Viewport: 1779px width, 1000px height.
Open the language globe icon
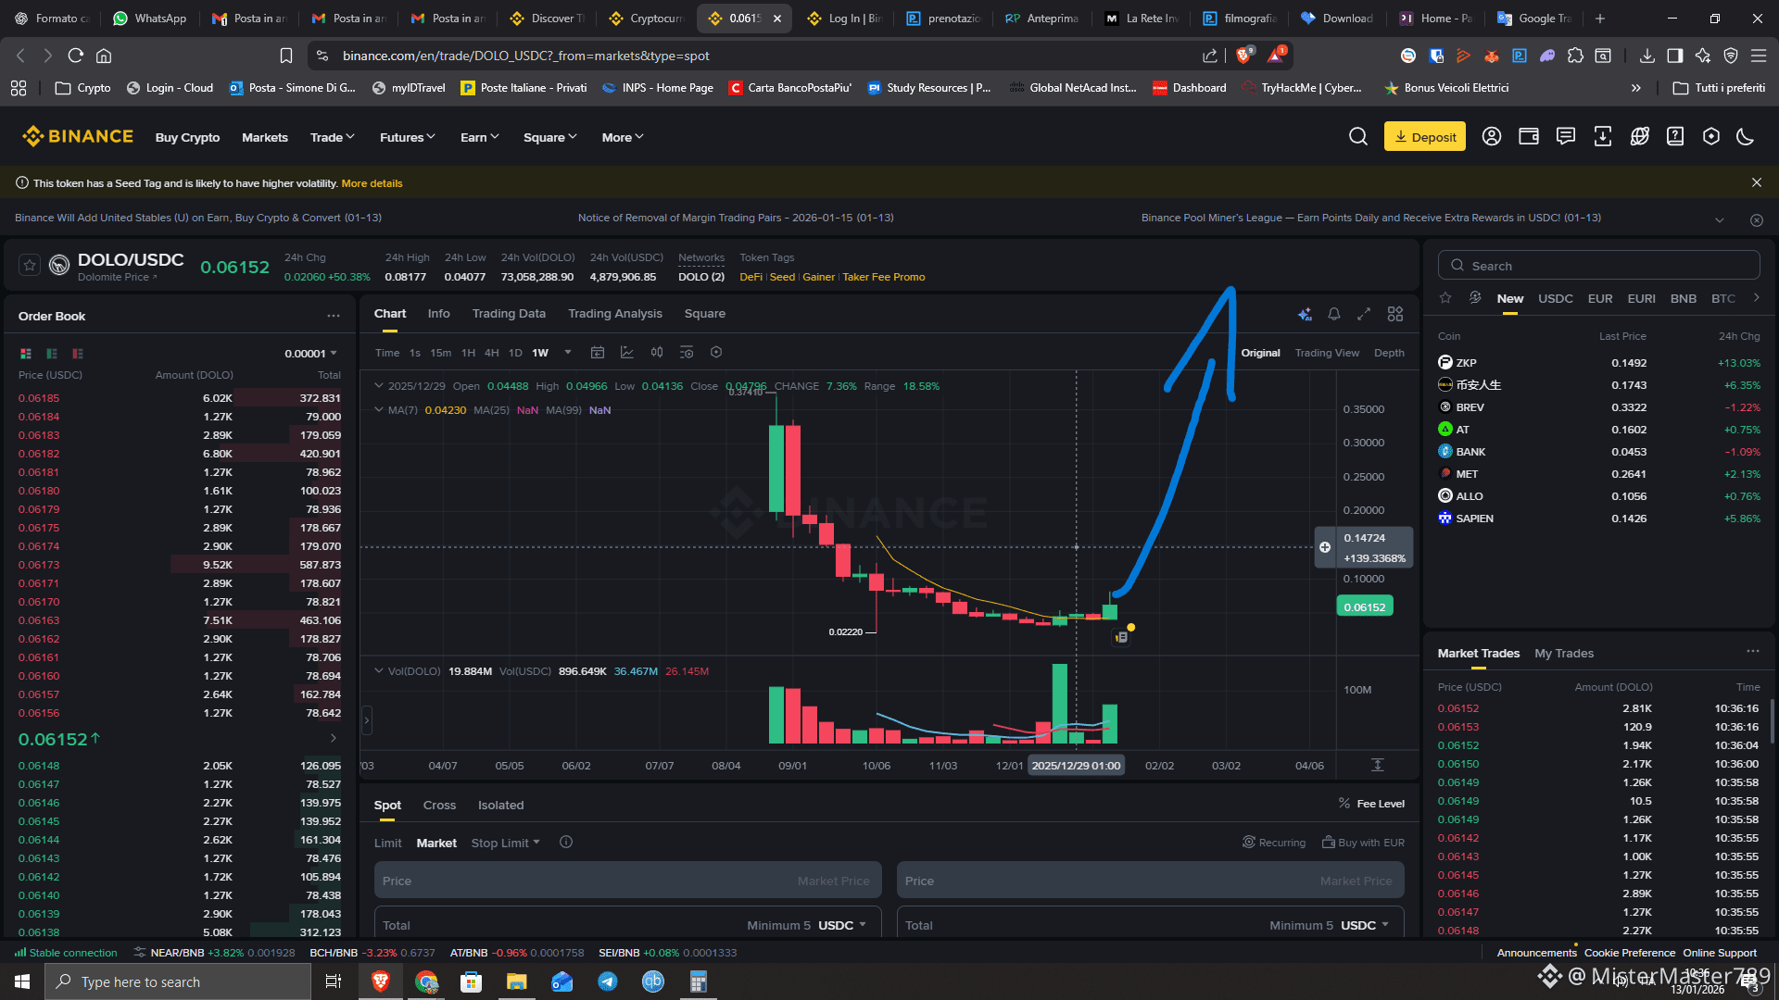[x=1640, y=137]
